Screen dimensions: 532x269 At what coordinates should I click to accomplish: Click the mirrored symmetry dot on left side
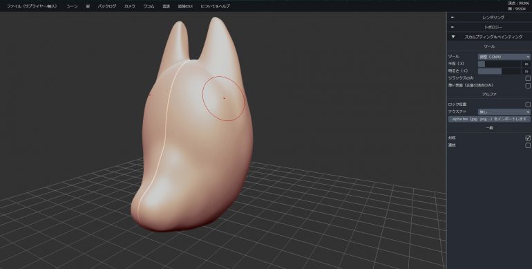coord(150,95)
